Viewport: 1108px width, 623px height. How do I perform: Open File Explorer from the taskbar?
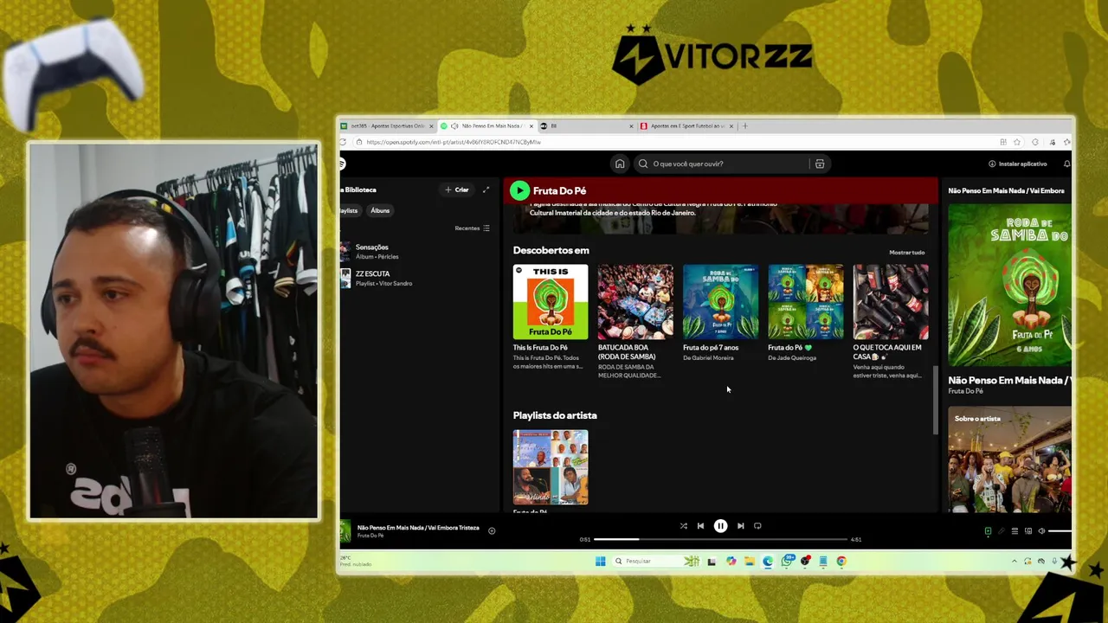[x=750, y=561]
